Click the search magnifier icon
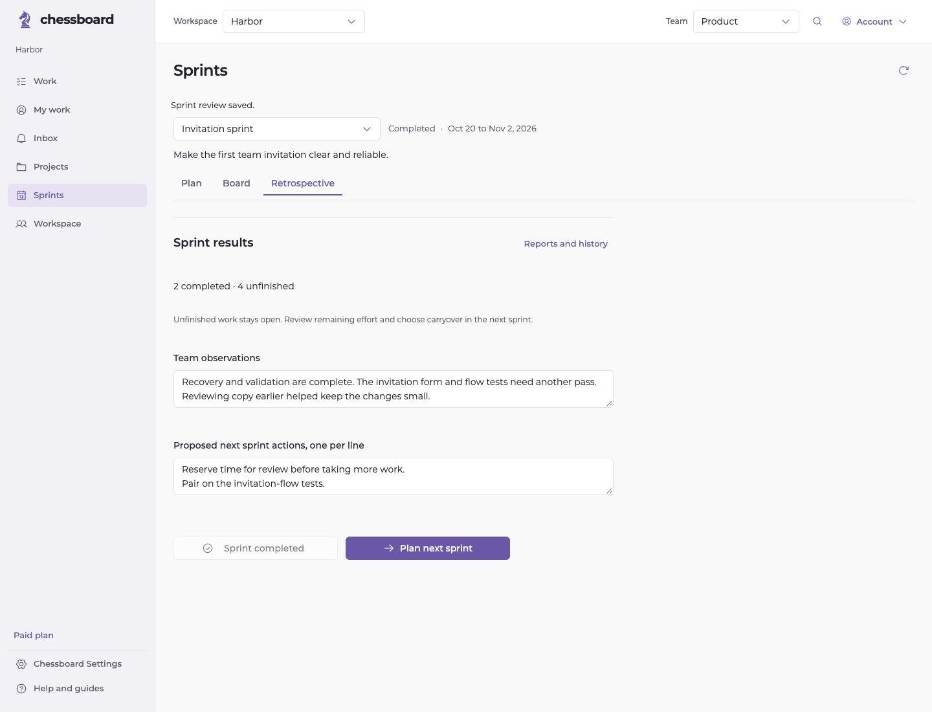Viewport: 932px width, 712px height. [817, 21]
